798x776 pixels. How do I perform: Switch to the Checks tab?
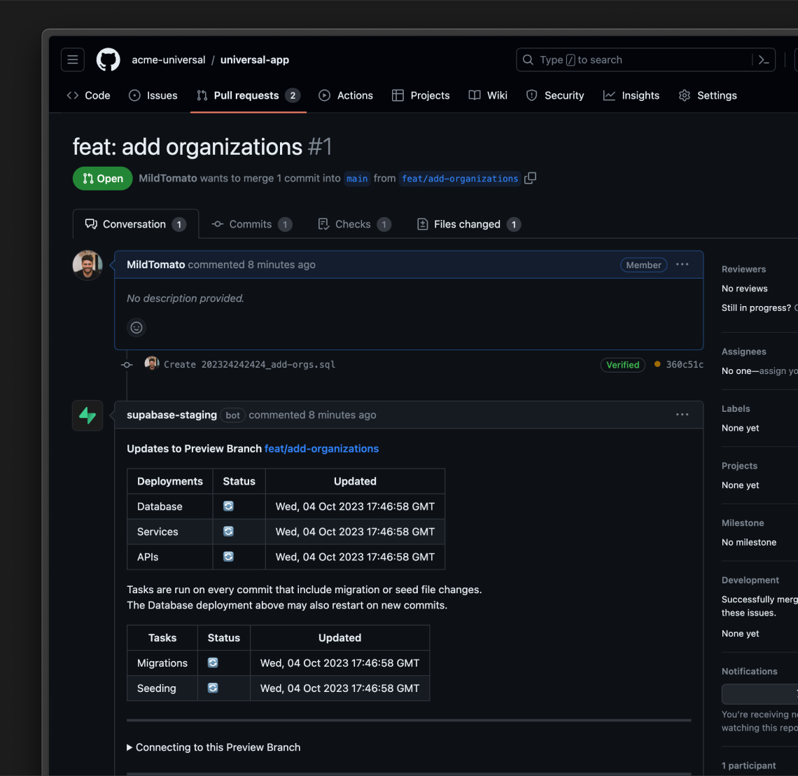point(355,224)
